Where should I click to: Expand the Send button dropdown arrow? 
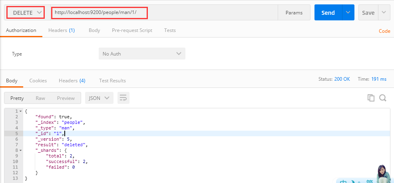[348, 12]
